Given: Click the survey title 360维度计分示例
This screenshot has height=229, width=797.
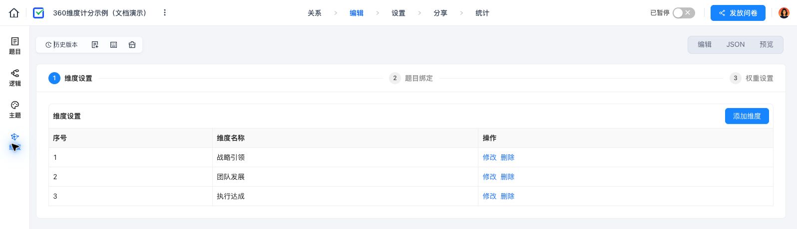Looking at the screenshot, I should point(101,13).
